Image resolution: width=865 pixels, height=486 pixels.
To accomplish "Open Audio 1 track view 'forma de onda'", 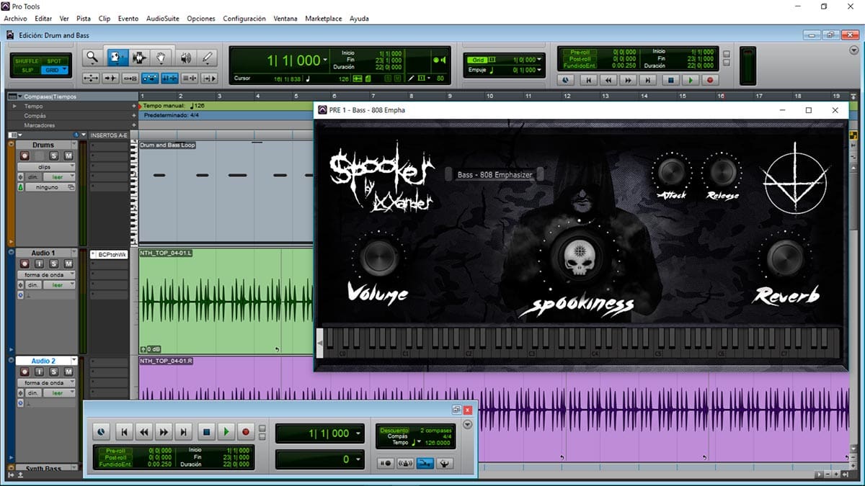I will (x=46, y=274).
